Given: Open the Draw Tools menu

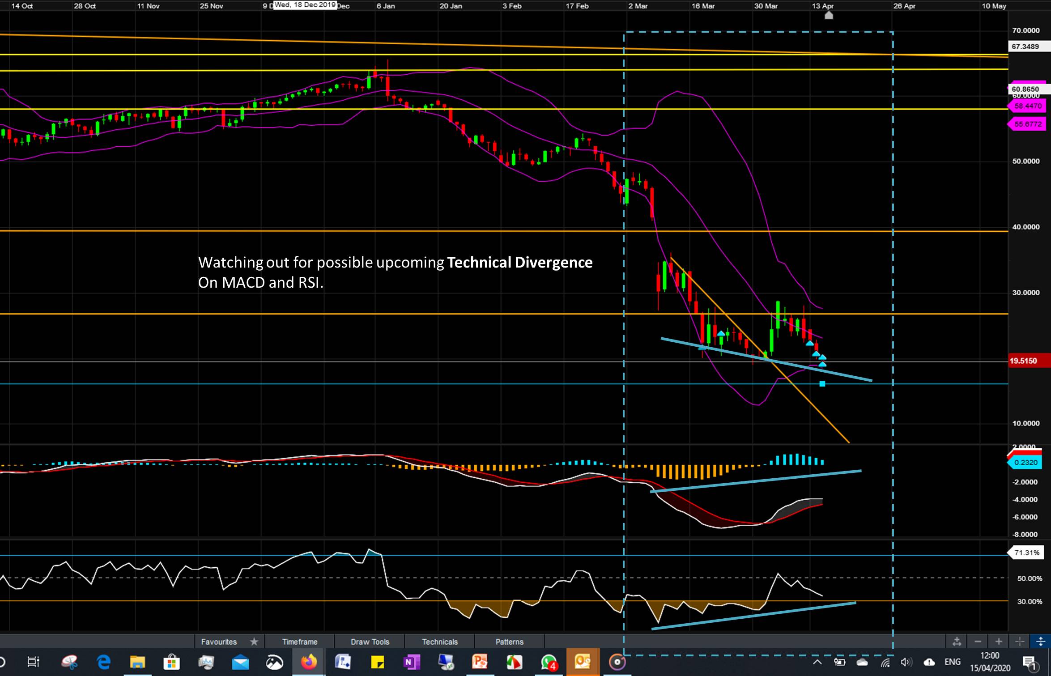Looking at the screenshot, I should tap(370, 642).
